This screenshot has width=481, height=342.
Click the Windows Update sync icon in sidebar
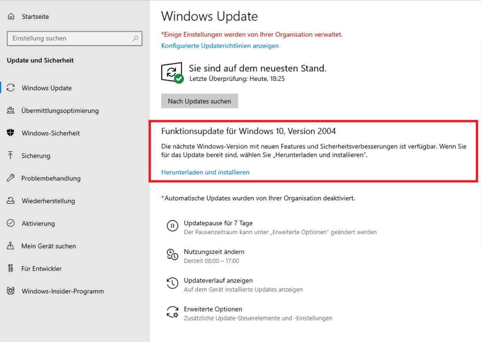[11, 88]
